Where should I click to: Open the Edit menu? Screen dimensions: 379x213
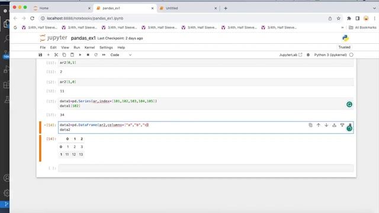pyautogui.click(x=53, y=47)
